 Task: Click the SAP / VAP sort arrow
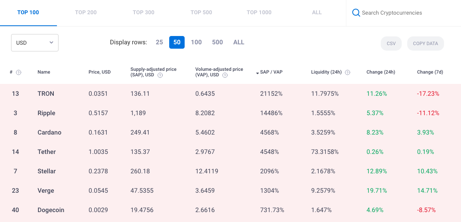pos(257,73)
